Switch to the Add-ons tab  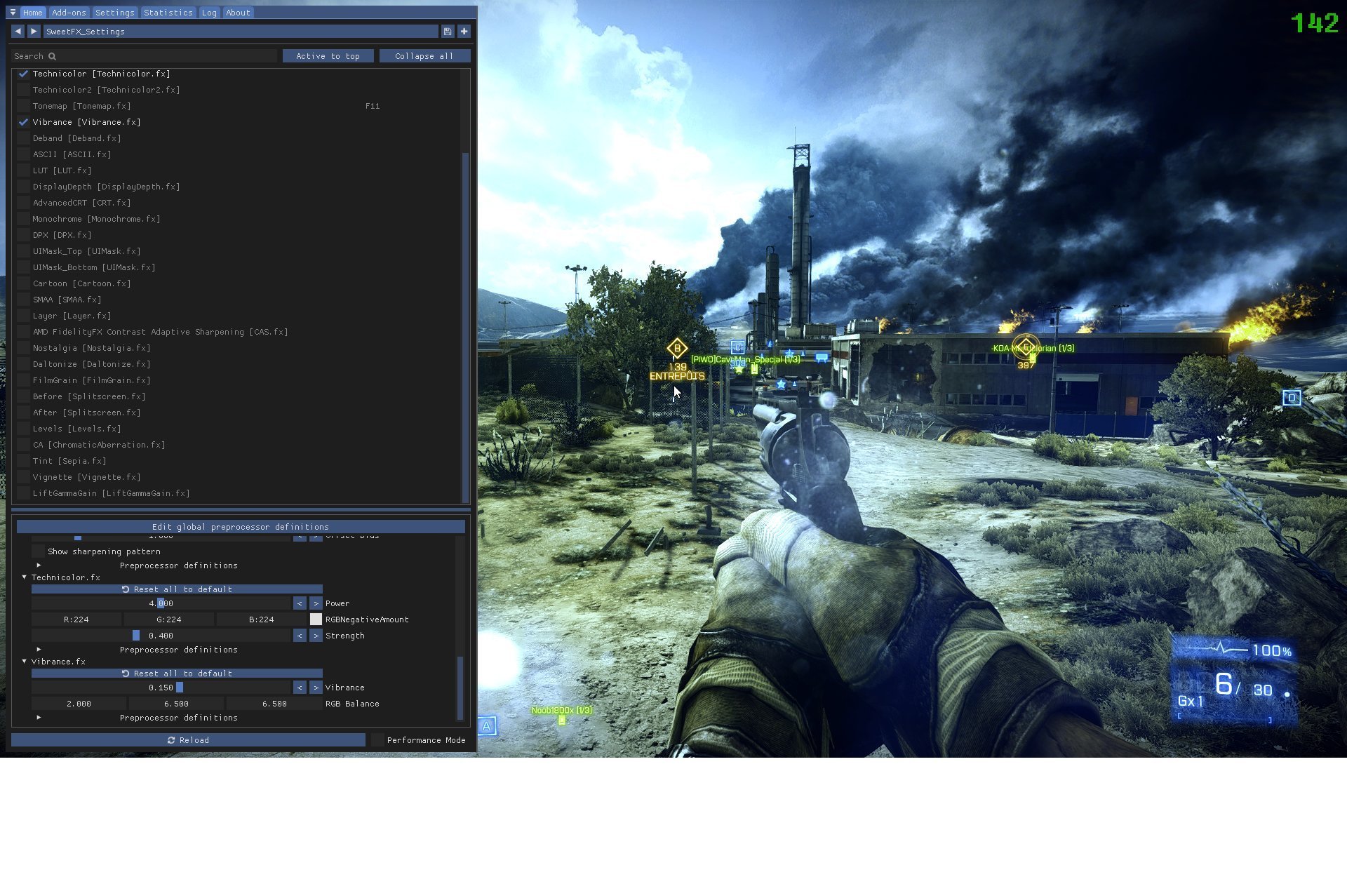tap(69, 13)
